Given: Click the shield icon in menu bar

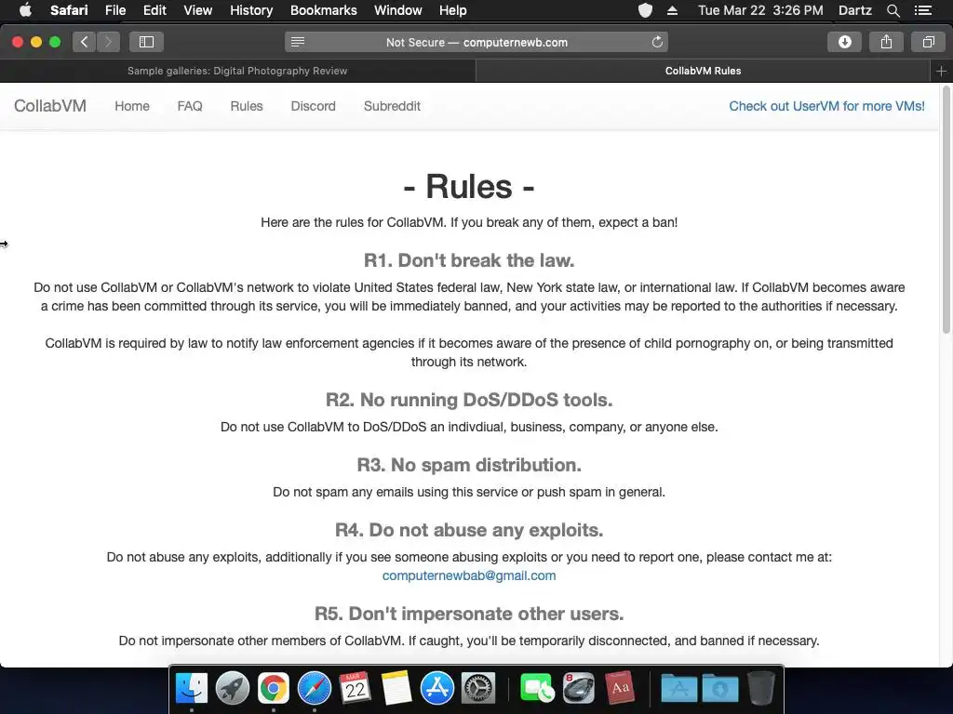Looking at the screenshot, I should point(646,10).
